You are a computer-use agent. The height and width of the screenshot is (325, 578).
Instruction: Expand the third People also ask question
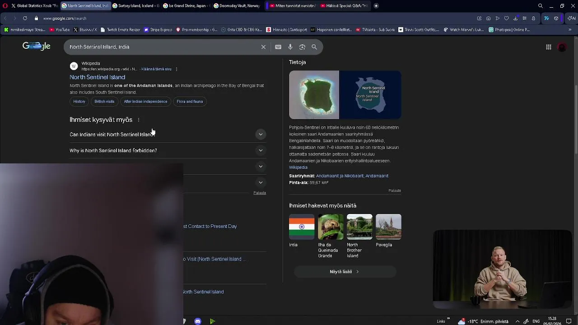[x=261, y=167]
